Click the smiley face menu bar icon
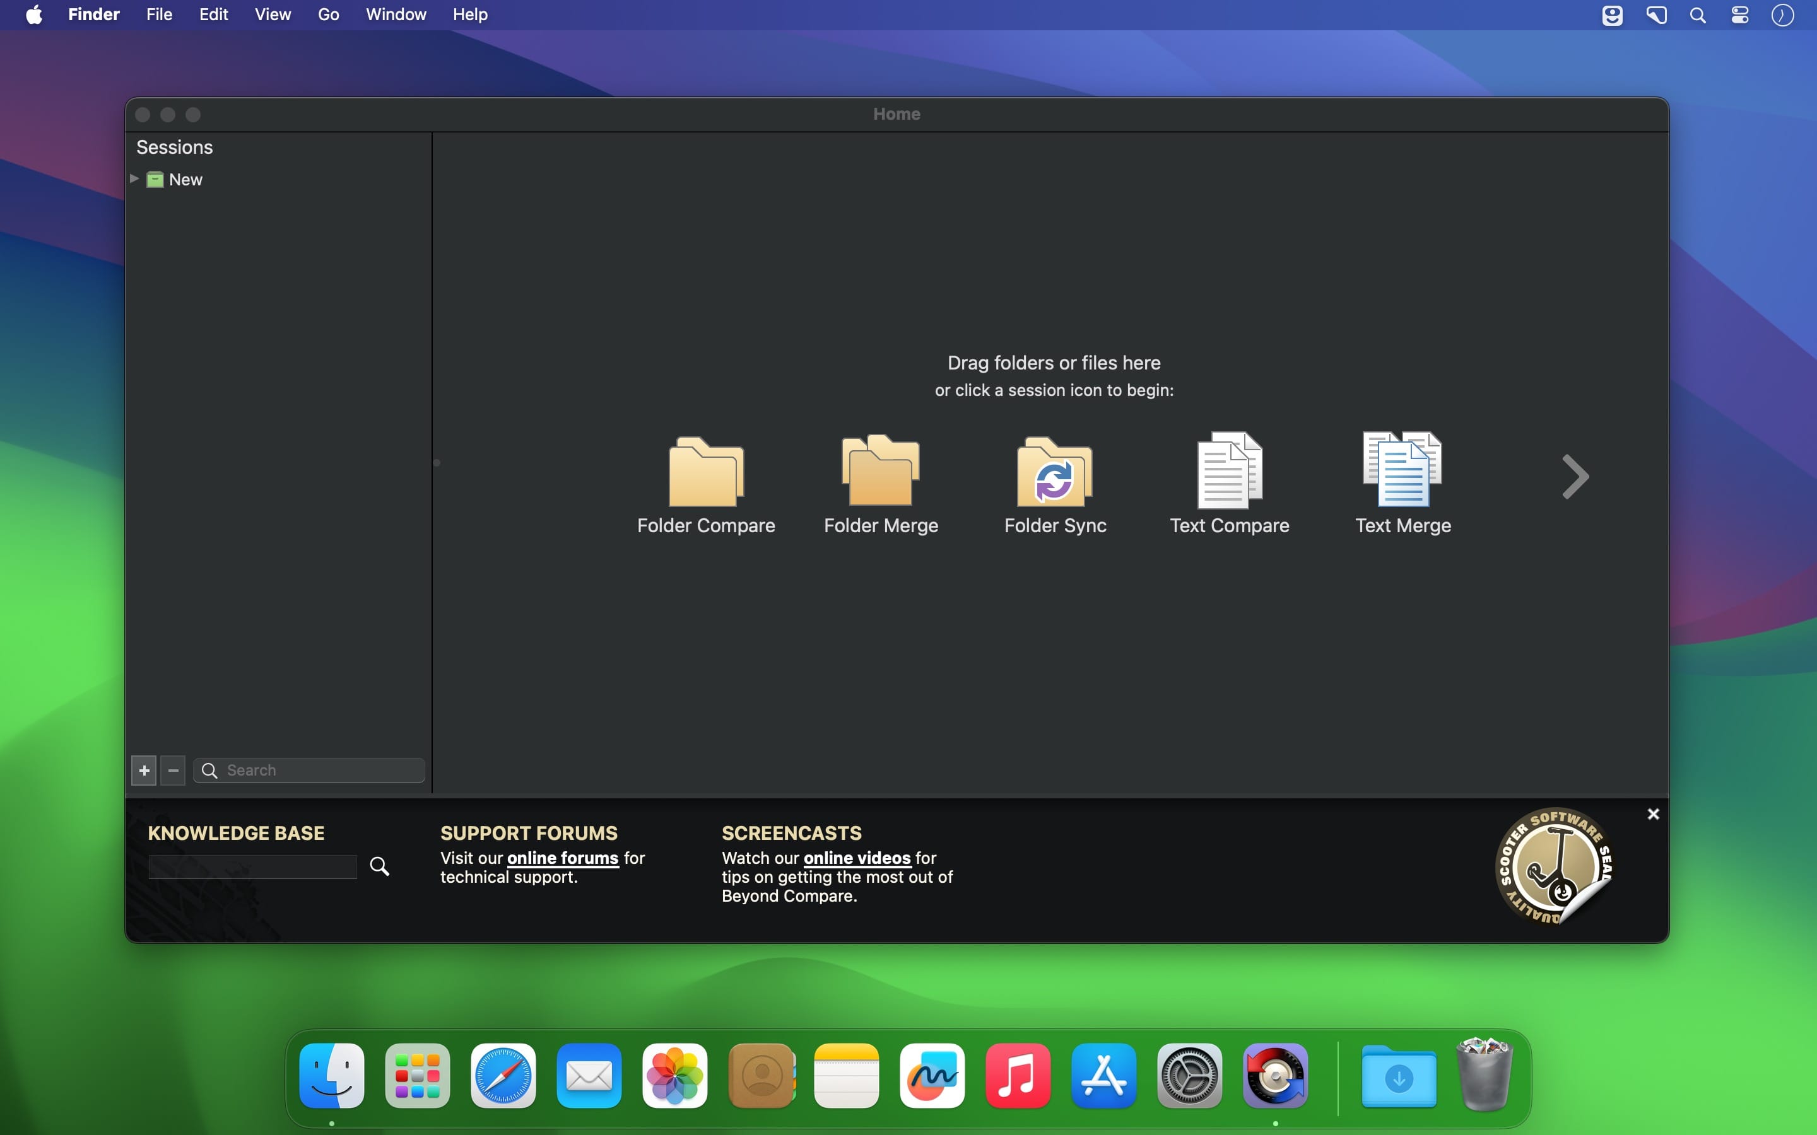 click(x=1612, y=15)
